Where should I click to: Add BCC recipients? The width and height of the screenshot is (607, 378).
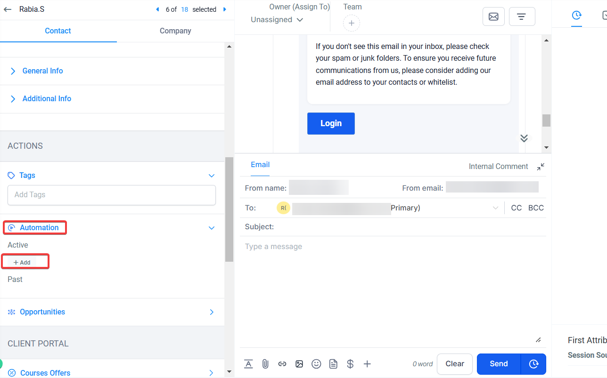coord(536,208)
